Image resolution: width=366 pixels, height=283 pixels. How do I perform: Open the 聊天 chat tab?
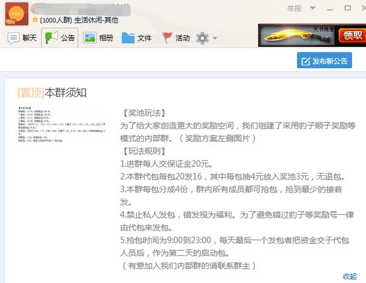click(x=22, y=38)
